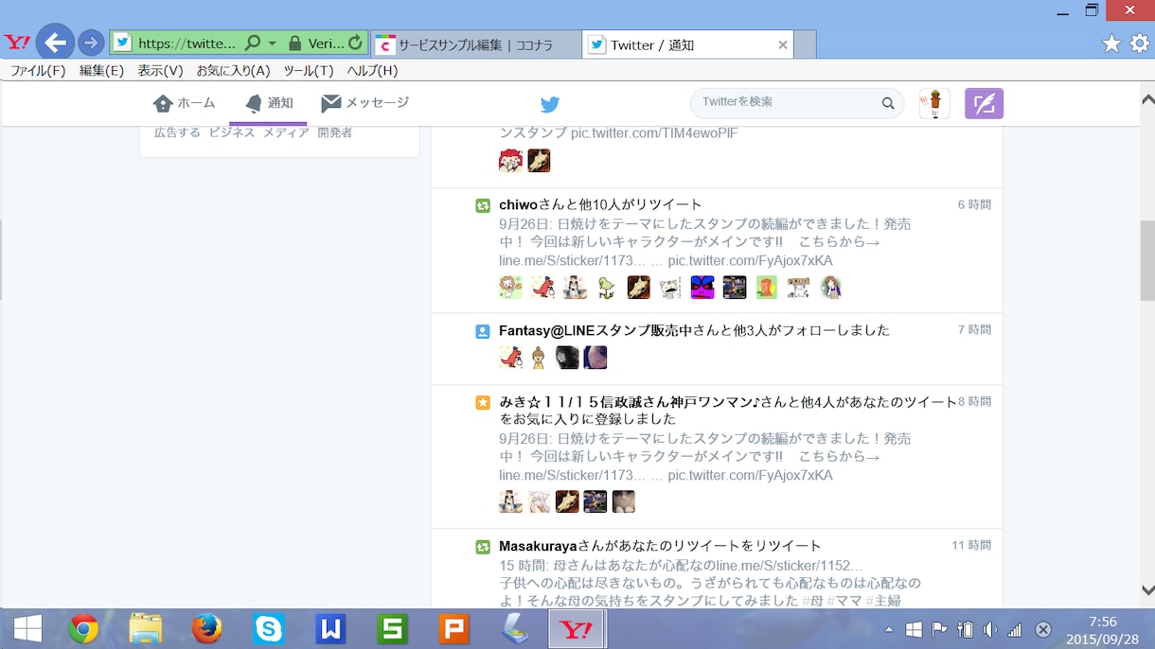The height and width of the screenshot is (649, 1155).
Task: Open Fantasy@LINEスタンプ販売中 profile
Action: [x=595, y=330]
